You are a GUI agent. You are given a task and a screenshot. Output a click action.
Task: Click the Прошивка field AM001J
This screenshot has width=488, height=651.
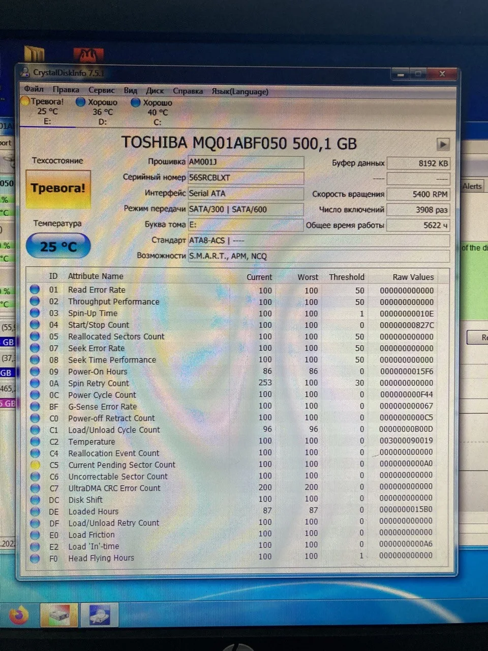(246, 162)
